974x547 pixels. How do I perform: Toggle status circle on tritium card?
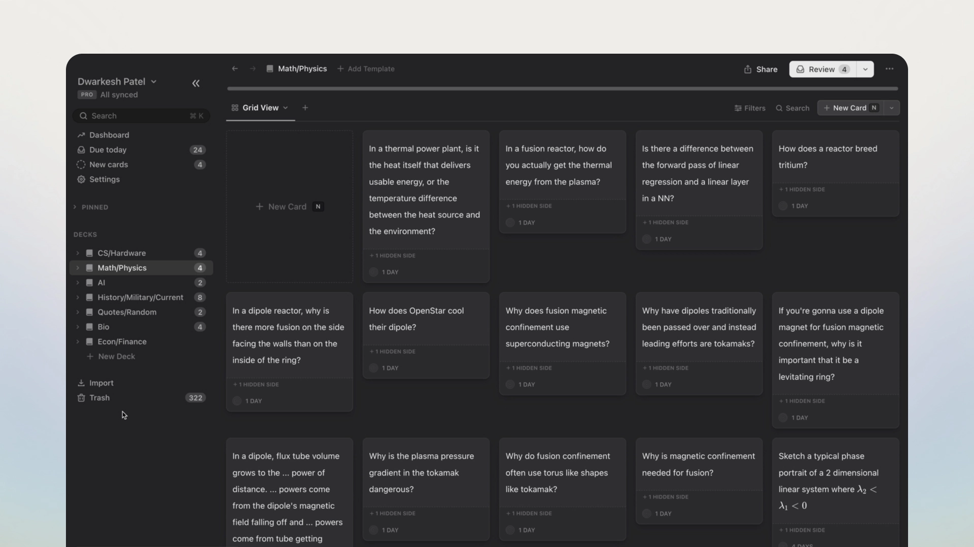(783, 206)
